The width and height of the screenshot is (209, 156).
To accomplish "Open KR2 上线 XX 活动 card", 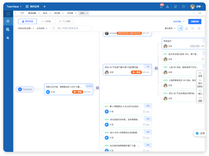I will point(183,70).
